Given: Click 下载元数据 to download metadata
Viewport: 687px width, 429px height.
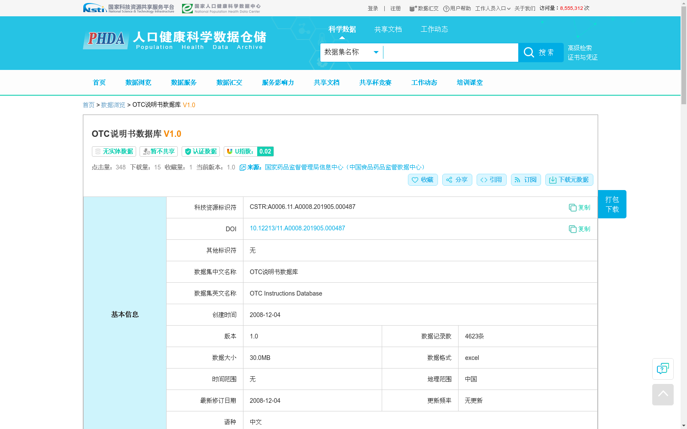Looking at the screenshot, I should click(x=569, y=180).
